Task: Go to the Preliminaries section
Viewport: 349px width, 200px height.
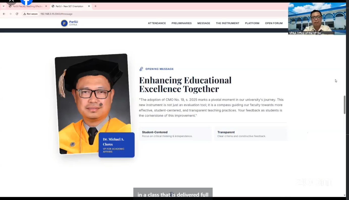Action: click(x=182, y=23)
